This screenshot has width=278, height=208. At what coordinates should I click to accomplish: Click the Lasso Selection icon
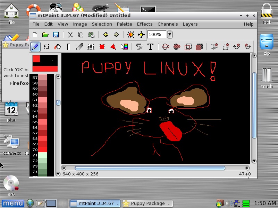point(140,47)
